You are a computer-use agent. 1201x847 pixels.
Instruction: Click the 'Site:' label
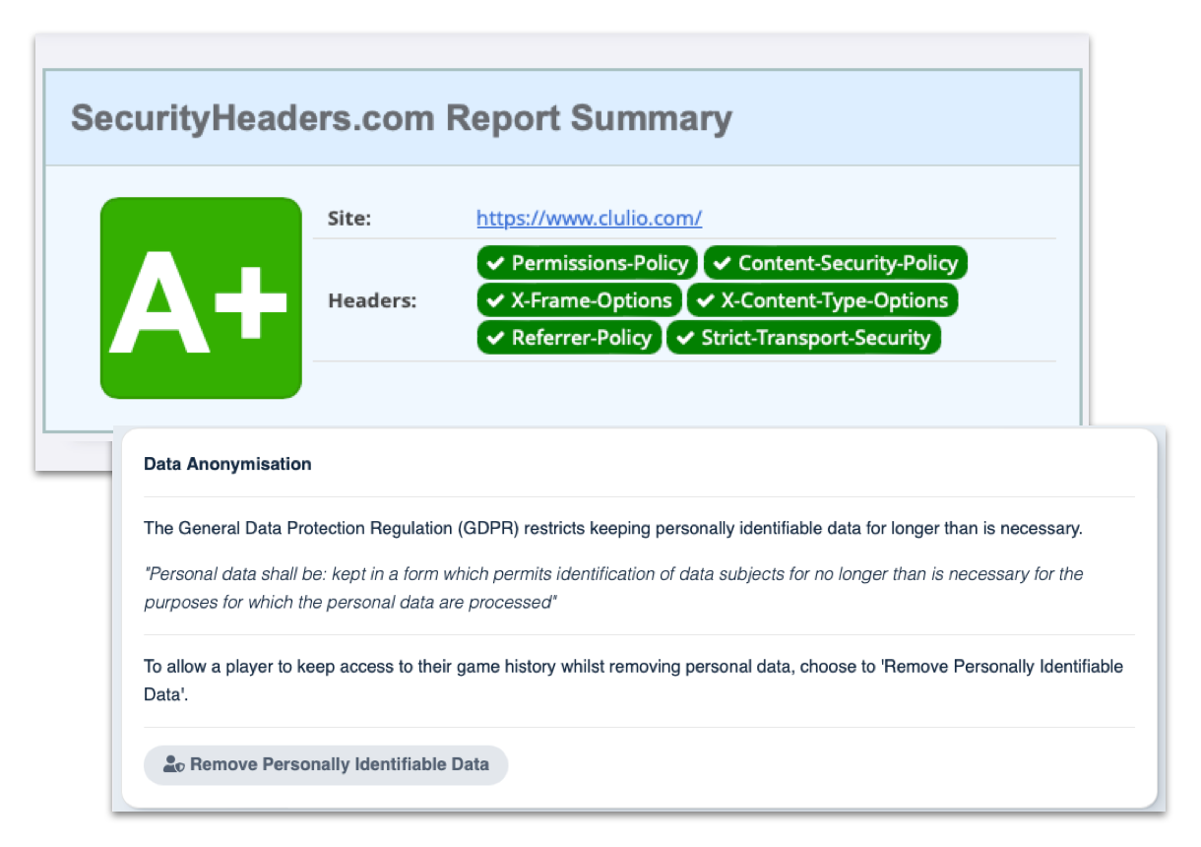click(x=349, y=219)
